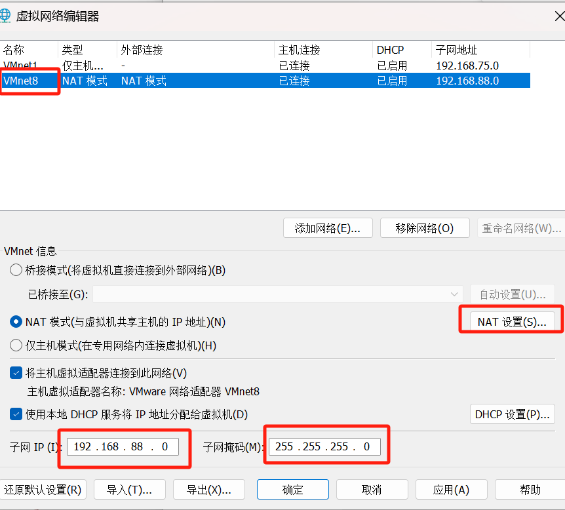
Task: Sort by 外部连接 column header
Action: 196,50
